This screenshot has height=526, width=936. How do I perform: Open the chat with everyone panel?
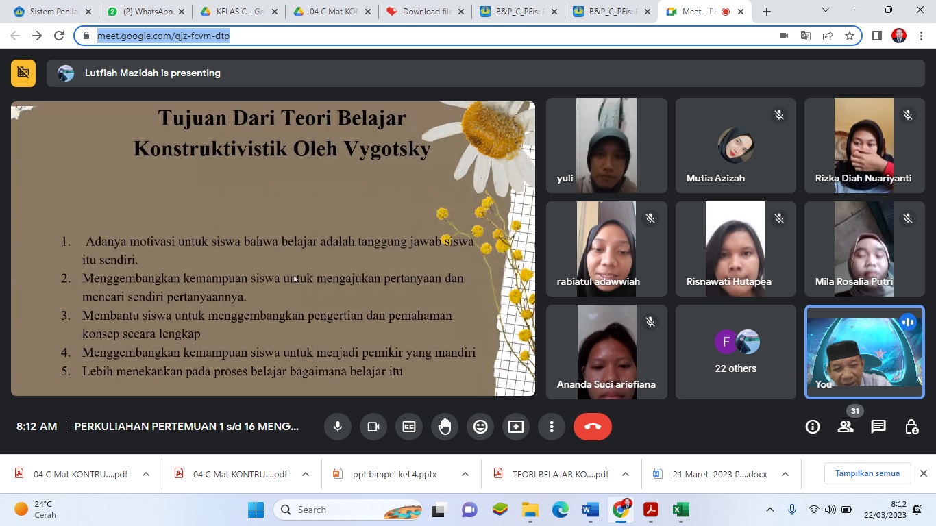tap(878, 427)
